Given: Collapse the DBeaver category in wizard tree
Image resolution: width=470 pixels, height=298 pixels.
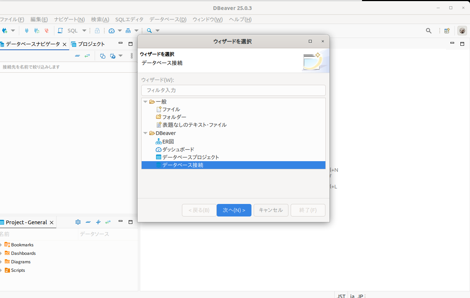Looking at the screenshot, I should [x=145, y=133].
